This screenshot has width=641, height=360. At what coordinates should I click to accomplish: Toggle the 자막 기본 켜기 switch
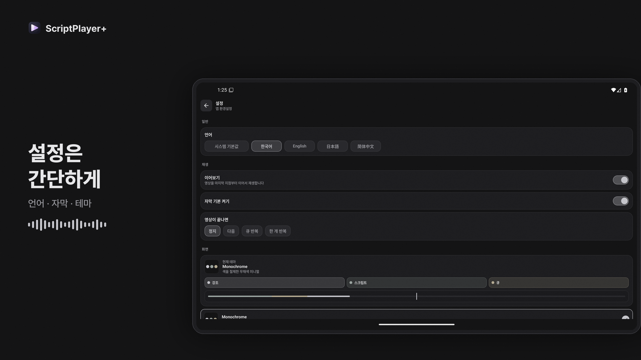click(621, 201)
